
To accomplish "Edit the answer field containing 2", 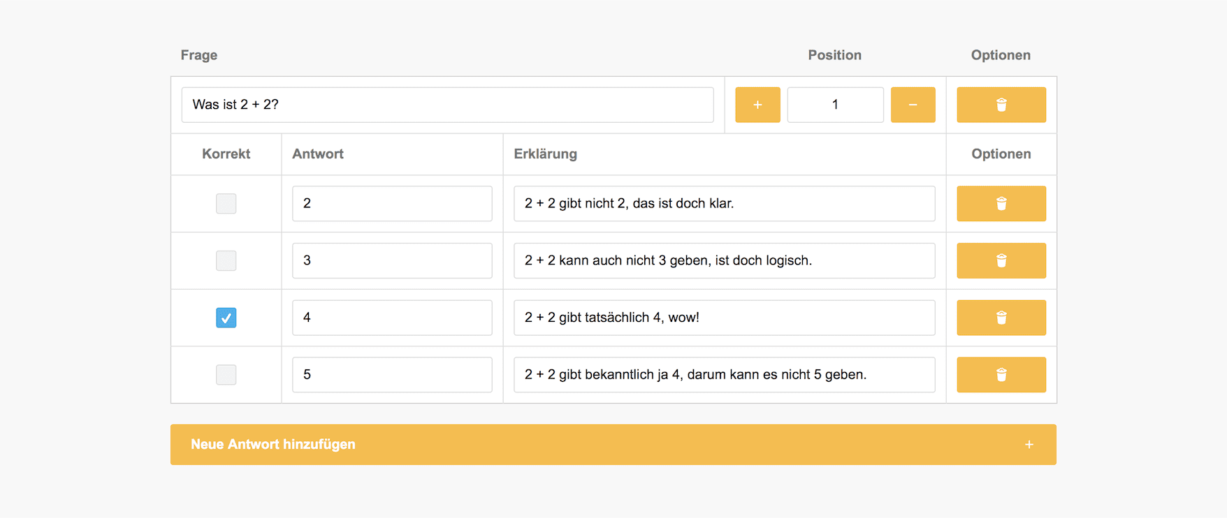I will pyautogui.click(x=392, y=204).
